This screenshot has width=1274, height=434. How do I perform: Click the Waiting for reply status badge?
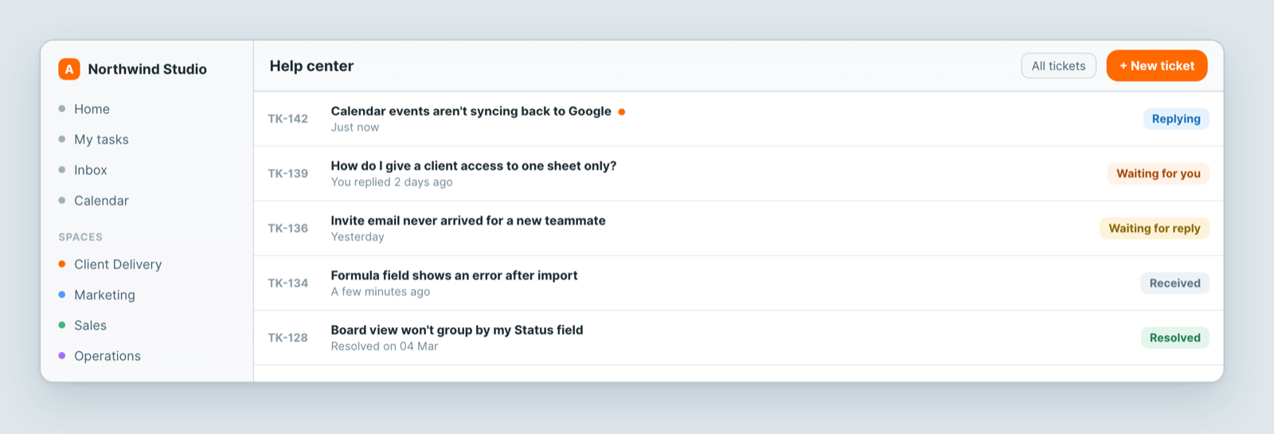(1155, 229)
